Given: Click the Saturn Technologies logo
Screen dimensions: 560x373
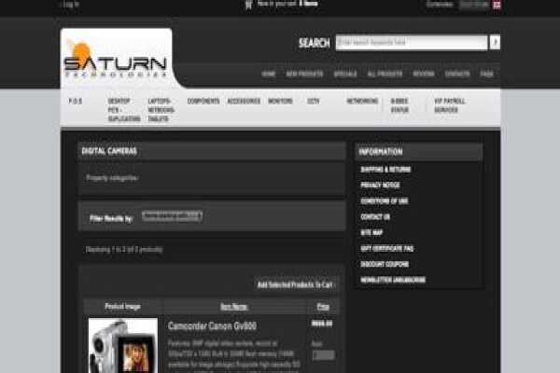Looking at the screenshot, I should 115,59.
